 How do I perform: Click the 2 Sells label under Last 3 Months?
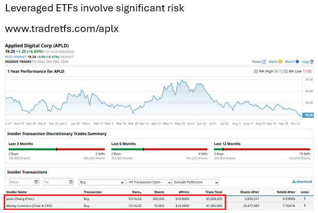click(100, 154)
